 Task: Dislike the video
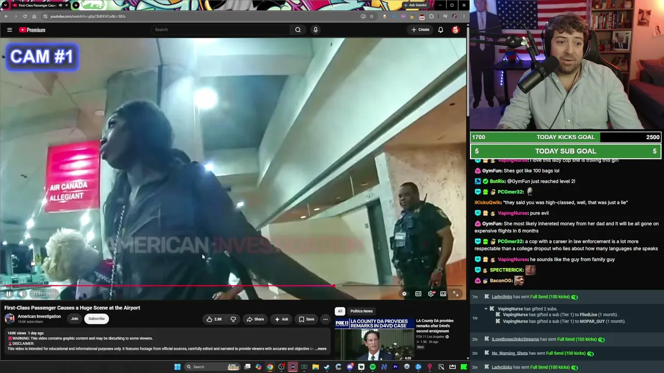pos(233,319)
